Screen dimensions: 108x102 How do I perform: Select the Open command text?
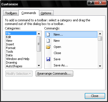(57, 47)
